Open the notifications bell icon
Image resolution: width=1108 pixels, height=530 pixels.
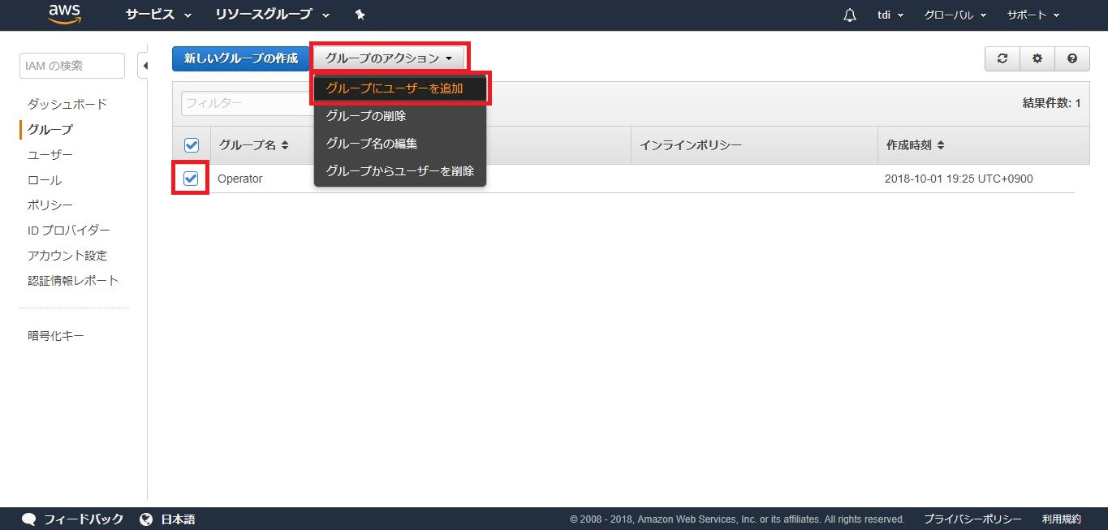click(x=850, y=15)
